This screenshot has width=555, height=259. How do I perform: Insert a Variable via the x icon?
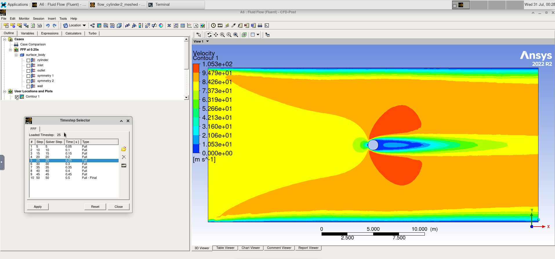[169, 25]
